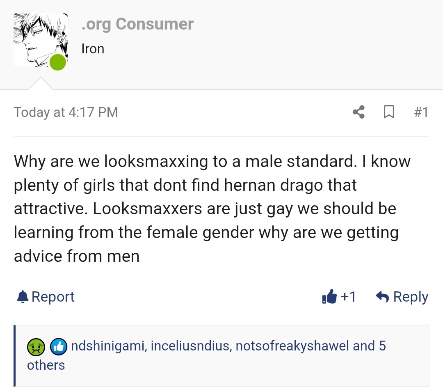The width and height of the screenshot is (443, 387).
Task: Open post number #1 permalink
Action: [x=421, y=112]
